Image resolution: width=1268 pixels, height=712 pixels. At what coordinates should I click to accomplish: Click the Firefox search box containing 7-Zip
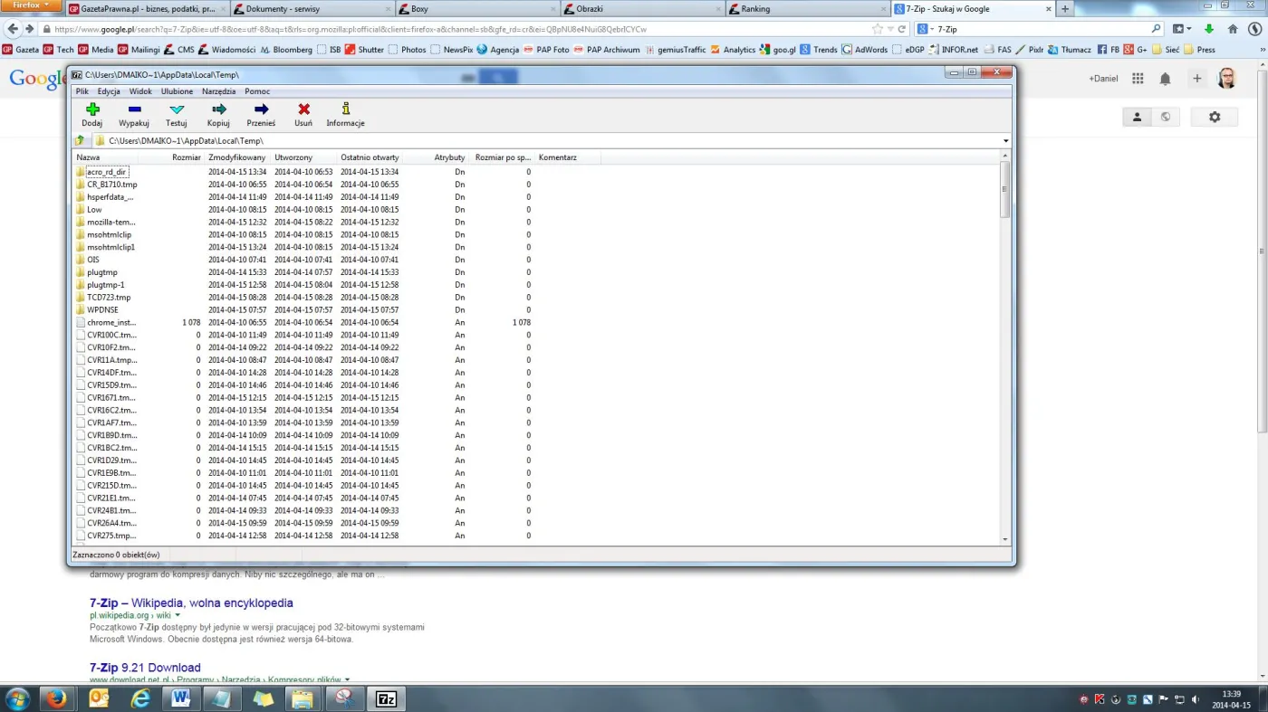point(1042,29)
